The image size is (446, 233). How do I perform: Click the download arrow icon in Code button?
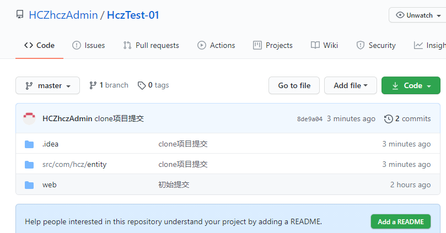395,85
